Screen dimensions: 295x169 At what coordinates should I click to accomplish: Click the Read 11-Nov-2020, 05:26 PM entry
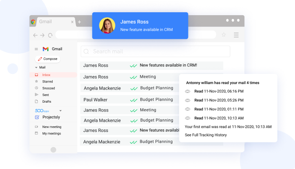tap(219, 100)
